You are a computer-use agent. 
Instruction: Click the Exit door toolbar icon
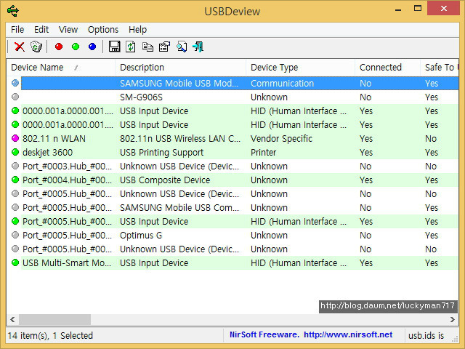(198, 47)
